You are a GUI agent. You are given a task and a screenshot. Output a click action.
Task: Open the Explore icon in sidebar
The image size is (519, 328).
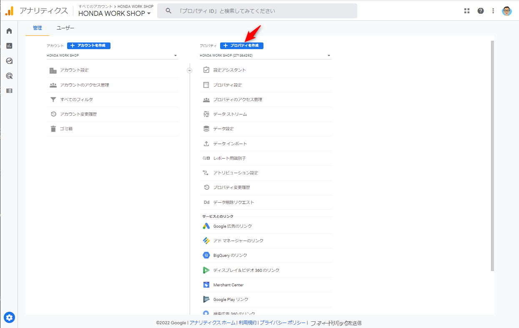[9, 61]
